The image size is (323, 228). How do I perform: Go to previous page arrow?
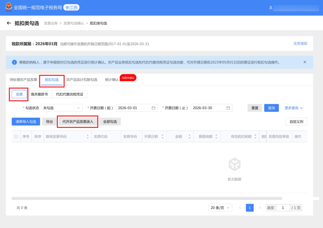pos(240,208)
